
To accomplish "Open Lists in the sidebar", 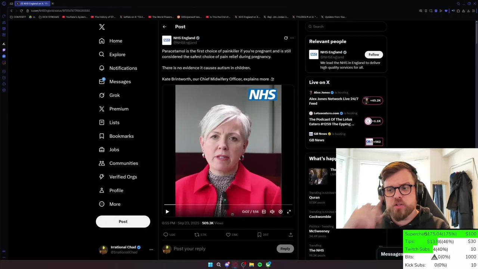I will [109, 123].
